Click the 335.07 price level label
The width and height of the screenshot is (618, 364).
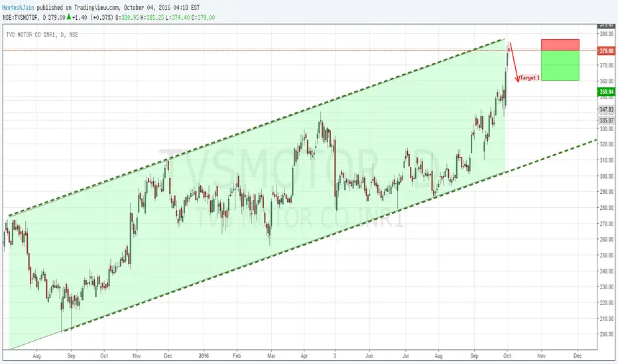click(607, 120)
